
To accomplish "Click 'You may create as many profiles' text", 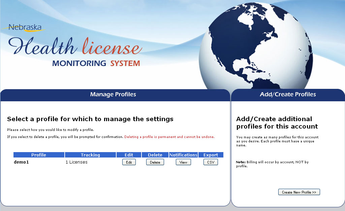I will point(277,141).
